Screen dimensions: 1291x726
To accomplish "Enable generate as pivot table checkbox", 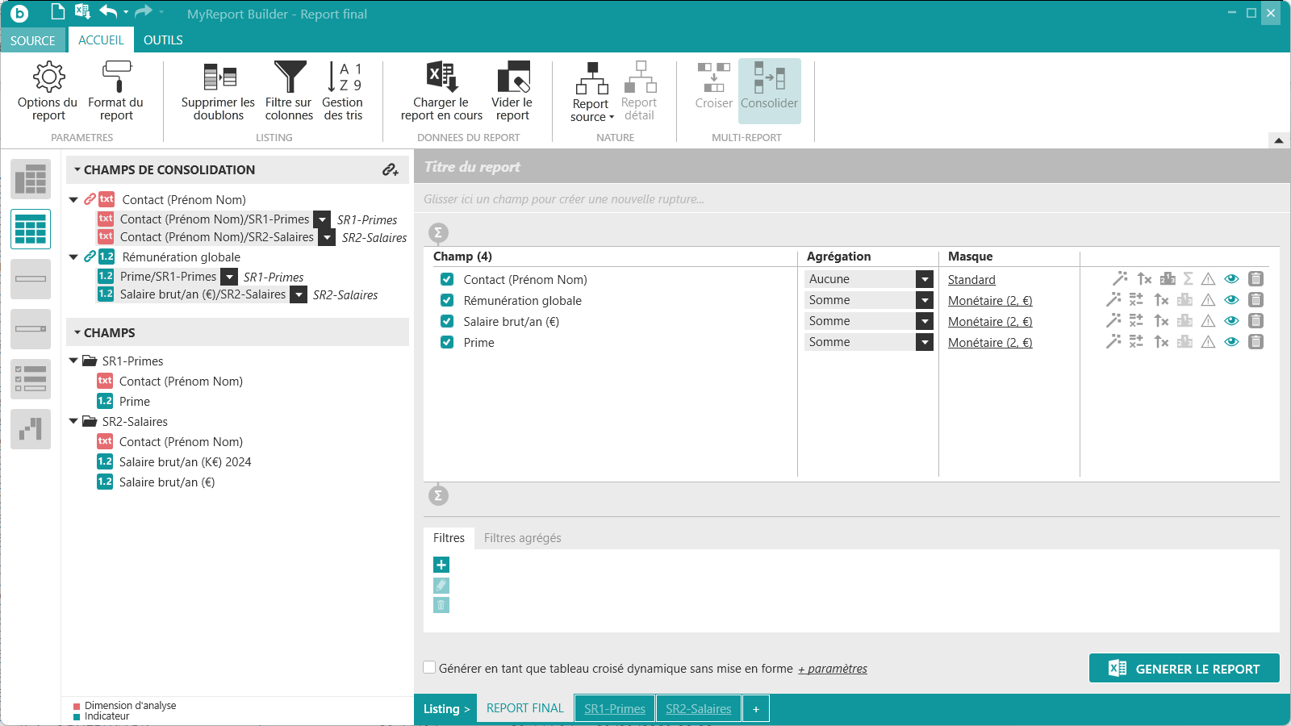I will (x=430, y=668).
